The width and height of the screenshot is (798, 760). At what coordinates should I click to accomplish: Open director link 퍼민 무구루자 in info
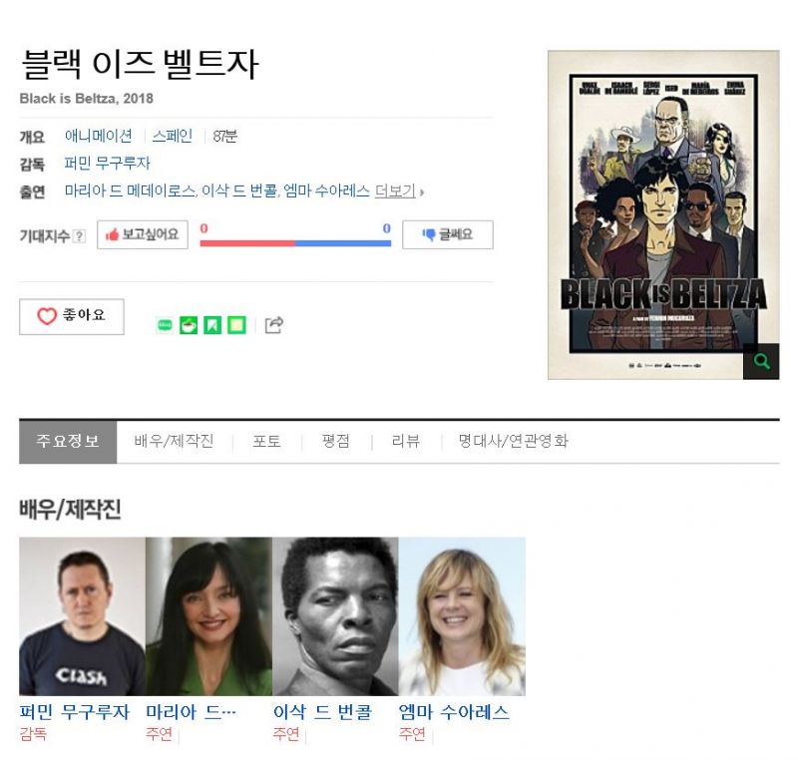(108, 164)
